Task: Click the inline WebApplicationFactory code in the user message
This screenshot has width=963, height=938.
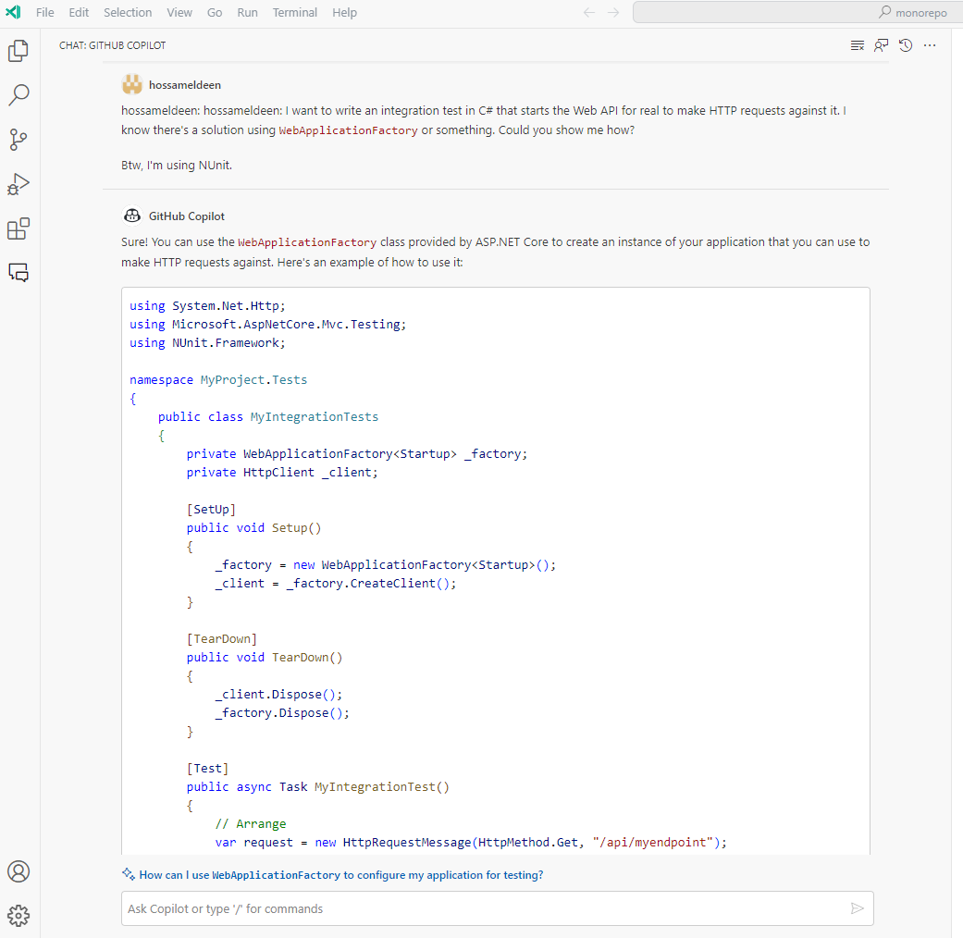Action: [348, 130]
